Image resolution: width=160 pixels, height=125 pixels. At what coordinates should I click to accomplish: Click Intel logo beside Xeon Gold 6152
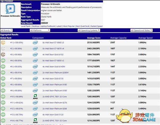click(x=35, y=54)
